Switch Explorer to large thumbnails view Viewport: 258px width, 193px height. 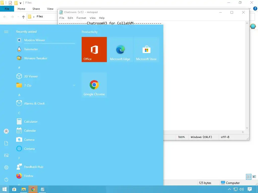[x=254, y=177]
